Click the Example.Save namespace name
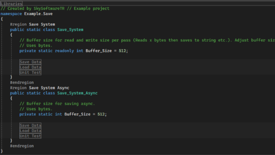 coord(38,14)
